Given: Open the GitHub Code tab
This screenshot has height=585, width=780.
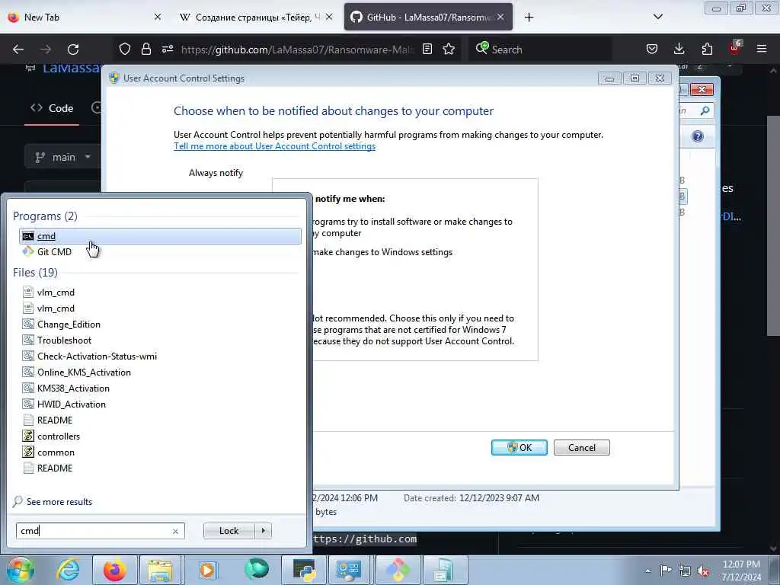Looking at the screenshot, I should click(x=52, y=108).
